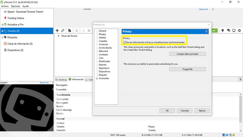Expand the Torrents tree node
The height and width of the screenshot is (137, 243).
coord(2,31)
